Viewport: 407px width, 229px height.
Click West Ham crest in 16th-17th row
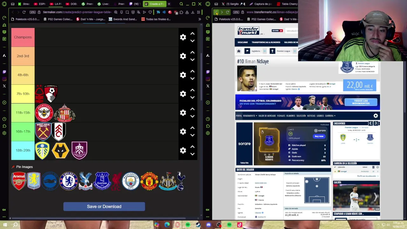click(43, 131)
